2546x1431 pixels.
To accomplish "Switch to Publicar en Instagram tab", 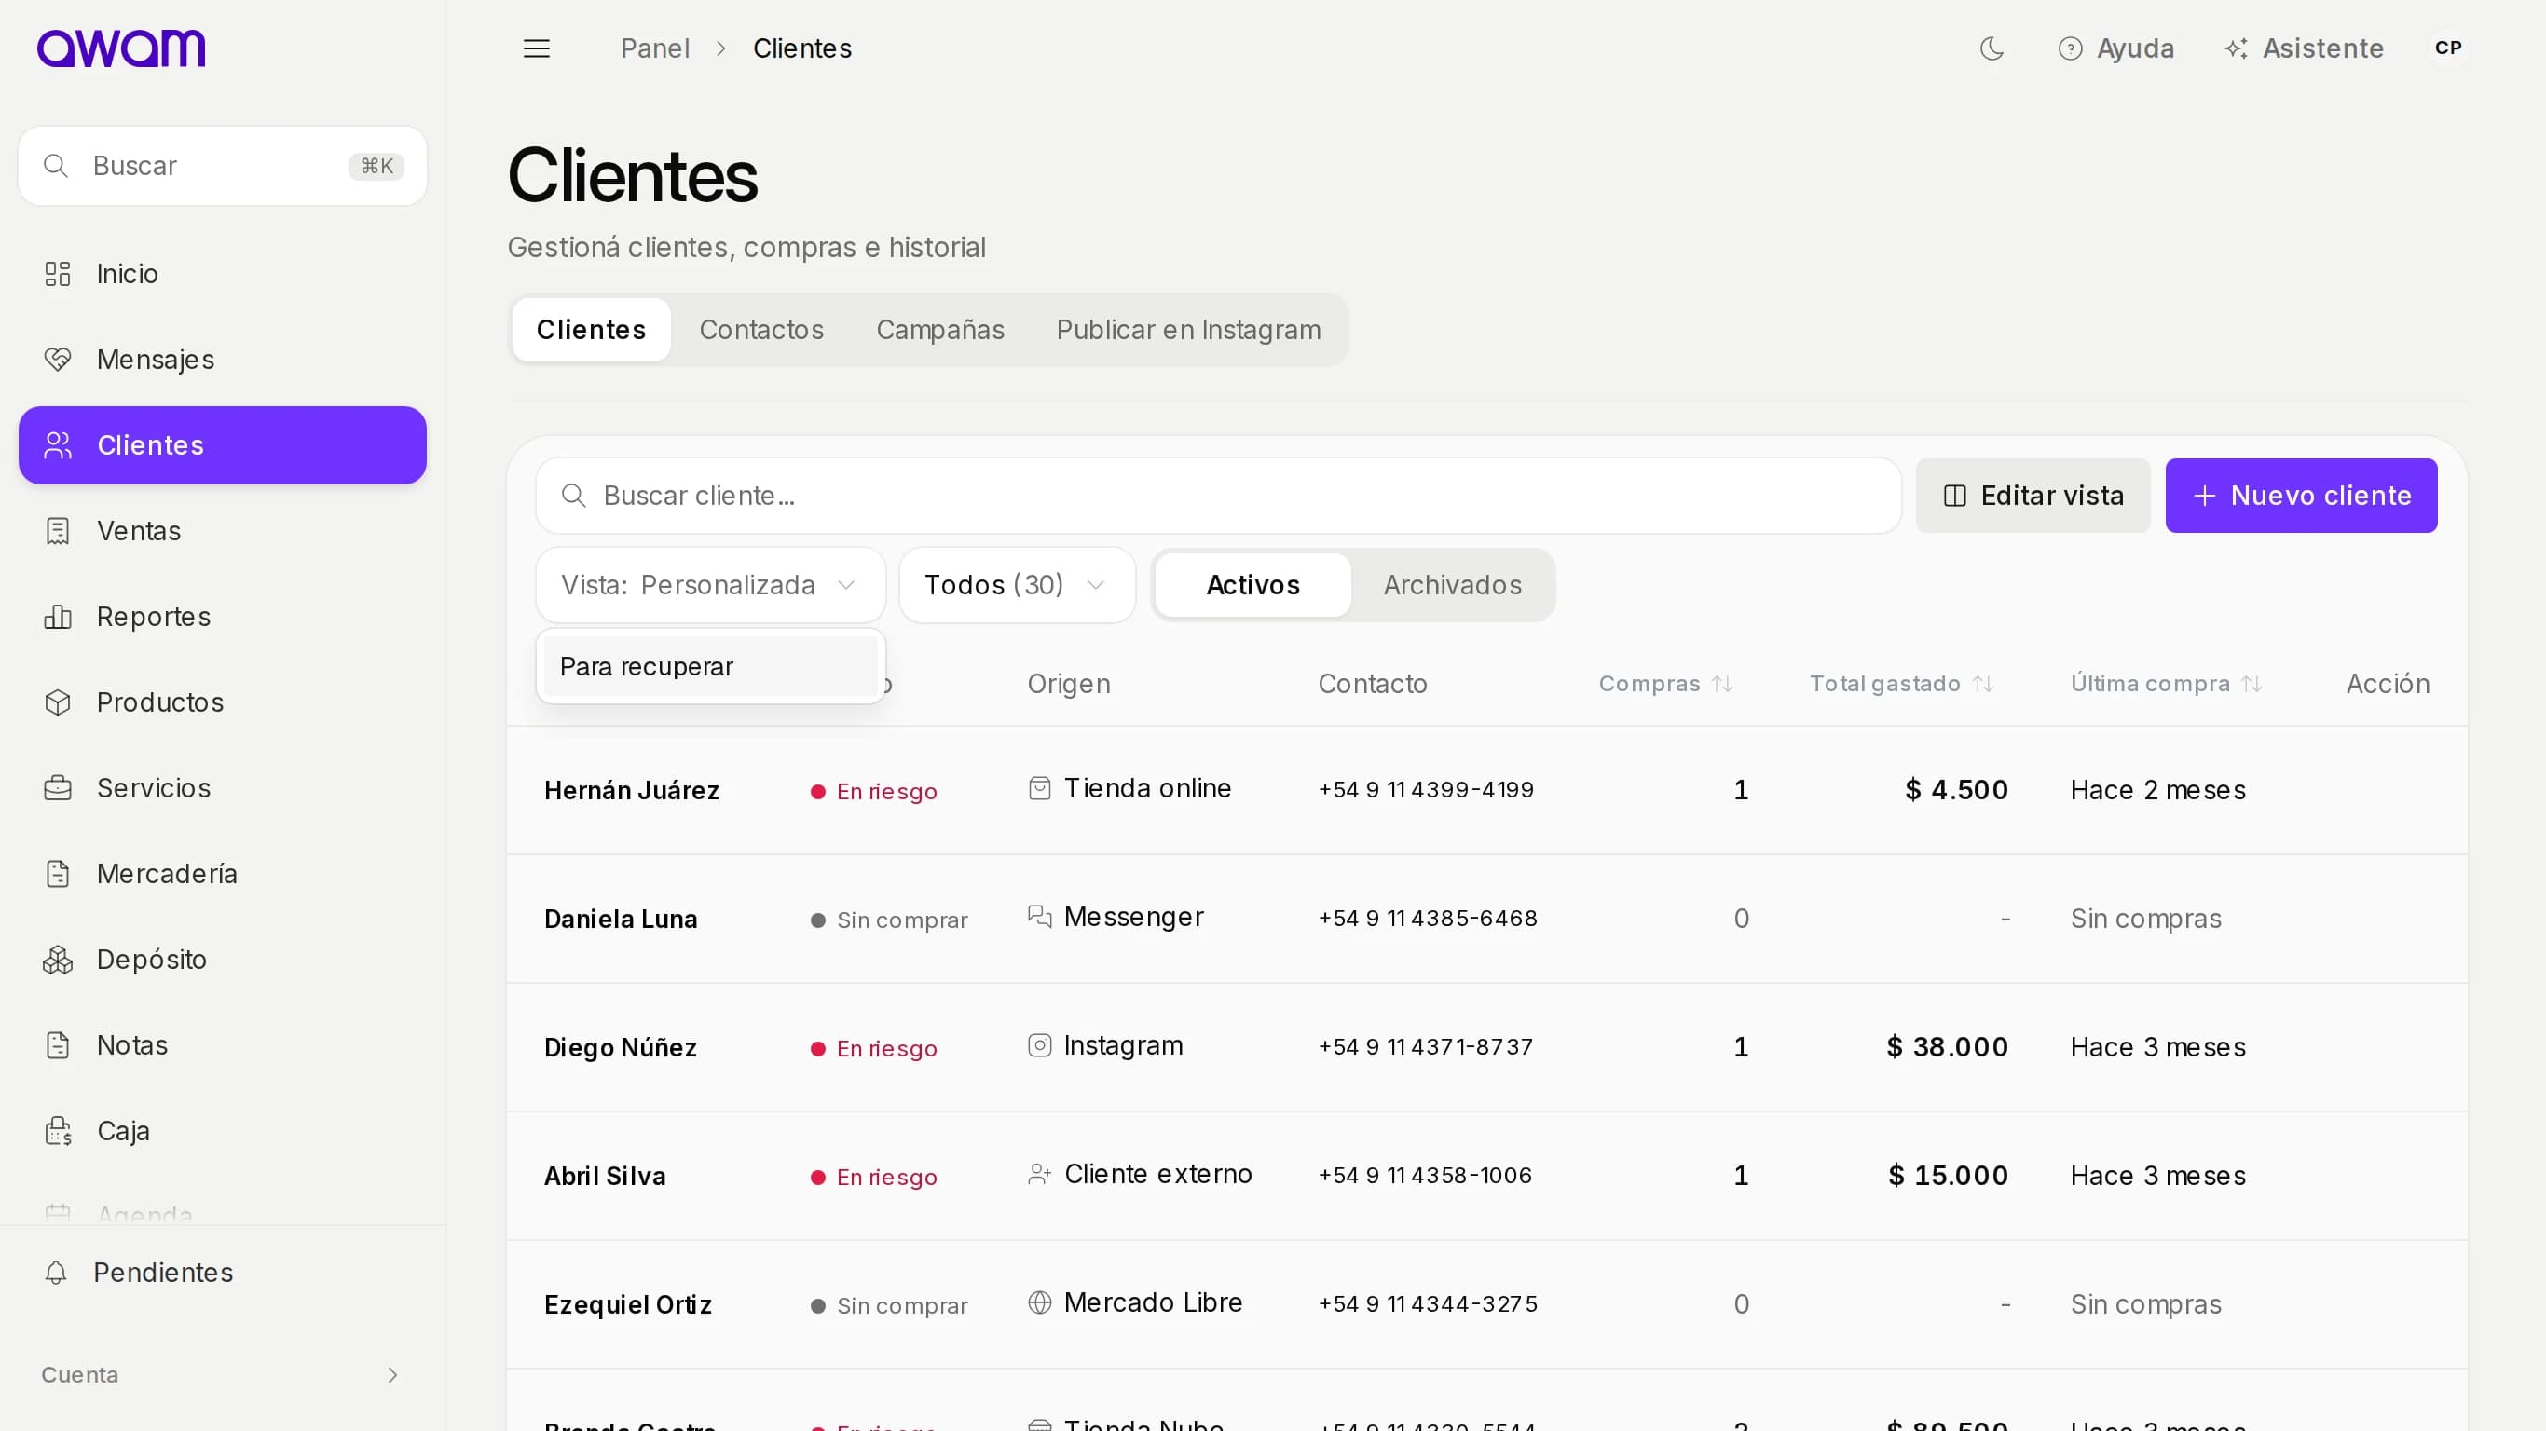I will pos(1188,330).
